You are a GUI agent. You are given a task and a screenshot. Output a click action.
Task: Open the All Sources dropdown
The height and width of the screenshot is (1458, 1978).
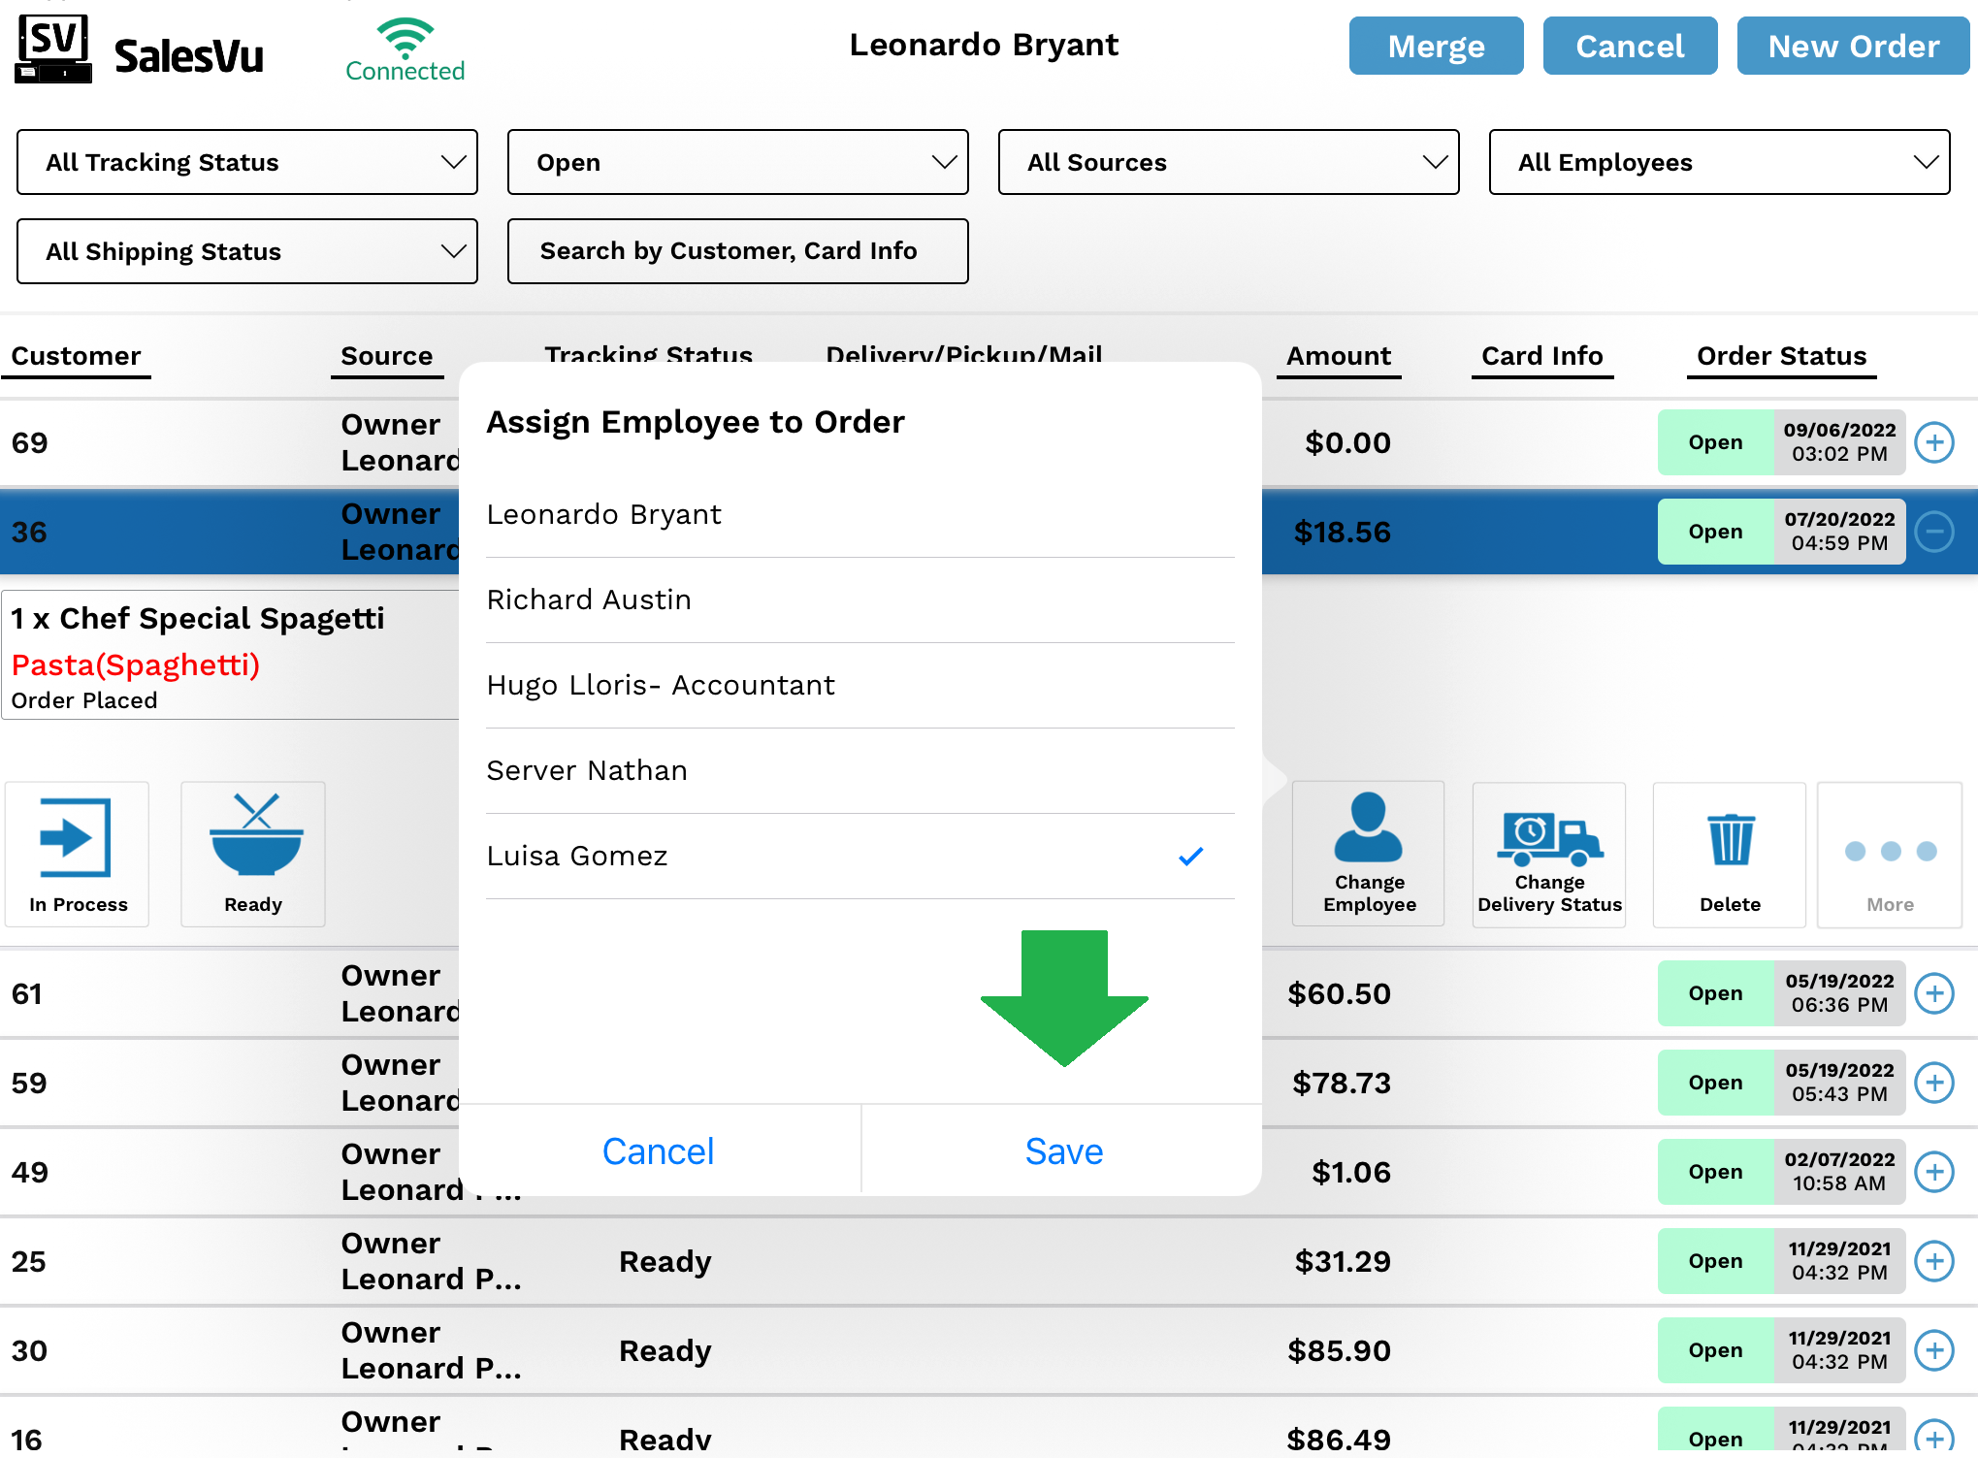tap(1228, 162)
